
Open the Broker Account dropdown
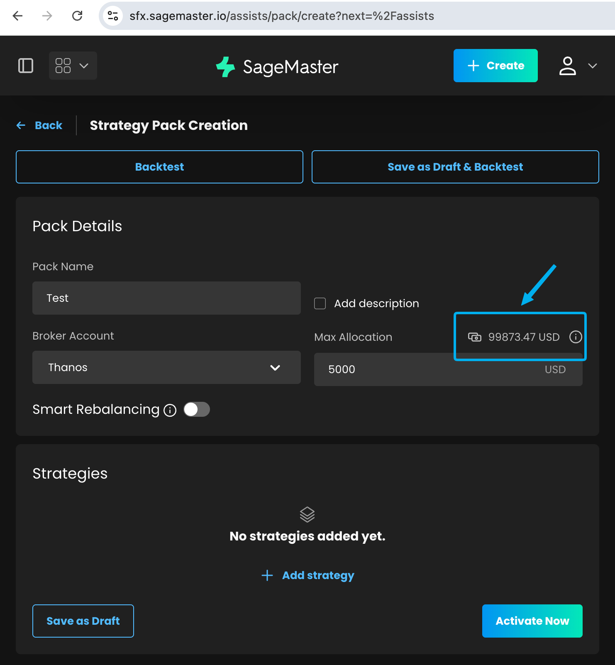(166, 367)
